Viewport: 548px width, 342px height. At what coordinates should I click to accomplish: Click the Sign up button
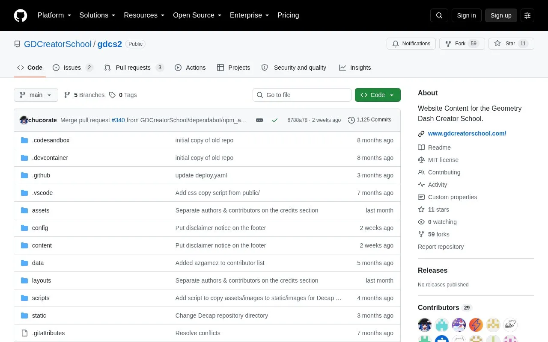click(501, 15)
